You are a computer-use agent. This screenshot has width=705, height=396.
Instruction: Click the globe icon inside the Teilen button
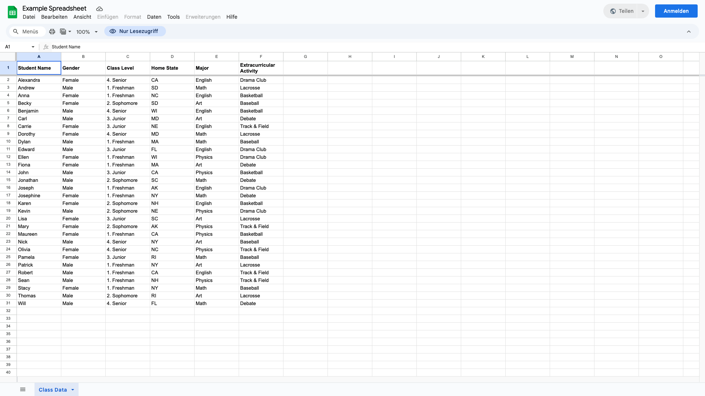(612, 11)
